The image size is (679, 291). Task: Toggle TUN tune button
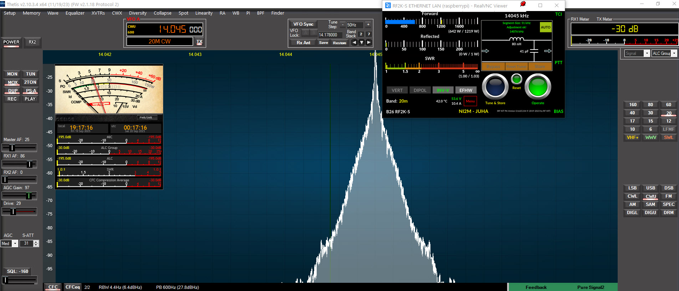[31, 74]
